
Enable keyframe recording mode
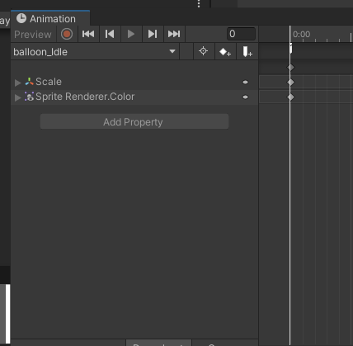67,34
